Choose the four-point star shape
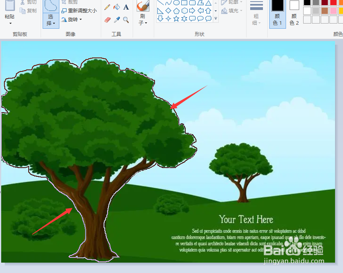Viewport: 343px width, 273px height. click(168, 19)
